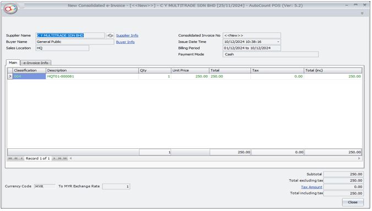The width and height of the screenshot is (372, 211).
Task: Click the footer Qty sum cell
Action: pyautogui.click(x=155, y=152)
